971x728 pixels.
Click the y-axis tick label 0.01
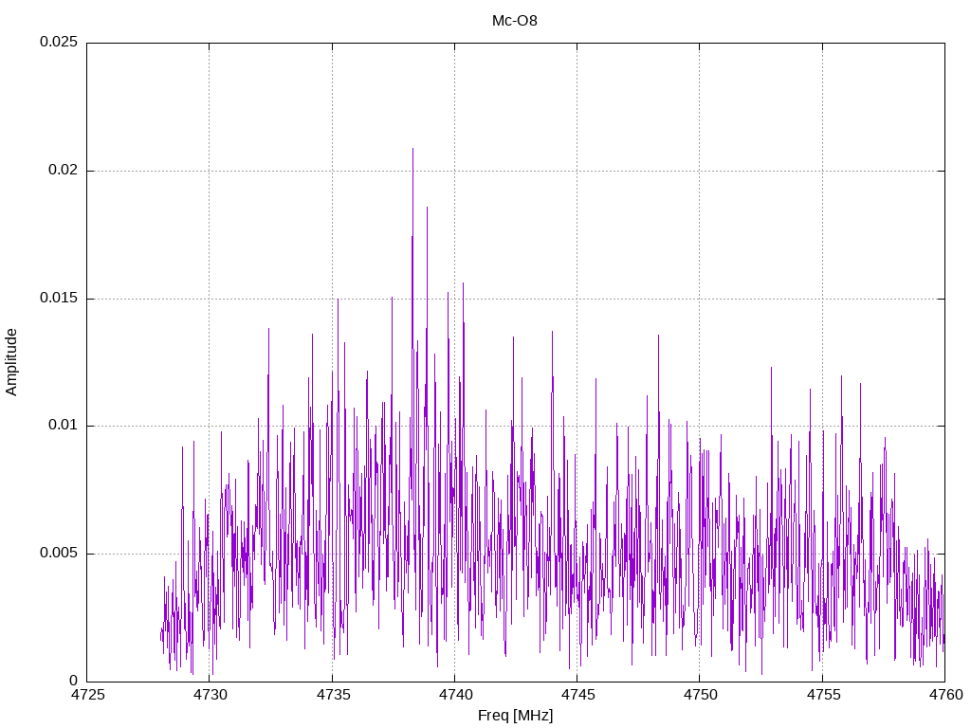point(64,426)
